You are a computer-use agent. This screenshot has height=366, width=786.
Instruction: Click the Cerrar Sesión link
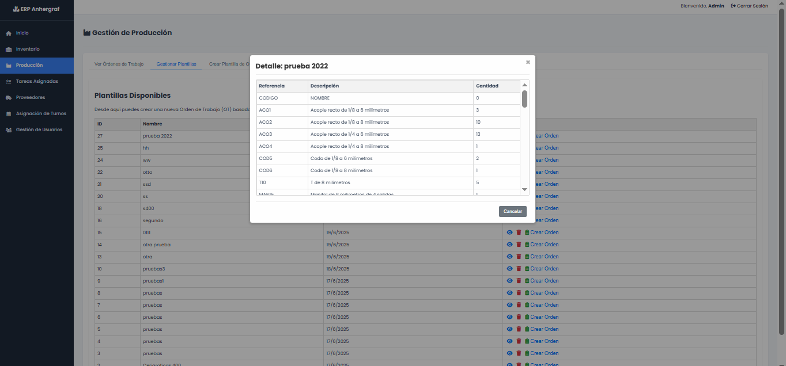(749, 6)
